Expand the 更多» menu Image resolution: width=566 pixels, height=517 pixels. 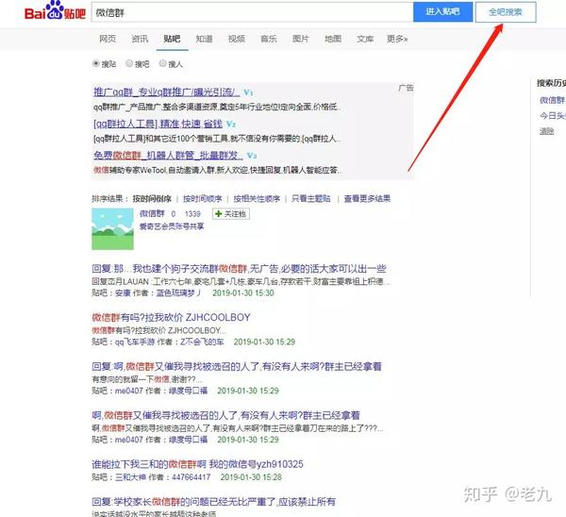pyautogui.click(x=397, y=39)
